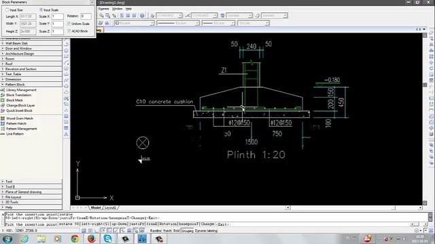435x244 pixels.
Task: Launch Quick Insert Block
Action: coord(19,110)
